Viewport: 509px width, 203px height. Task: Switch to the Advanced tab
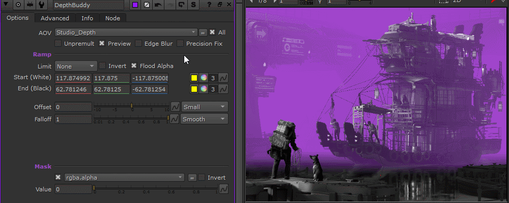pyautogui.click(x=55, y=18)
